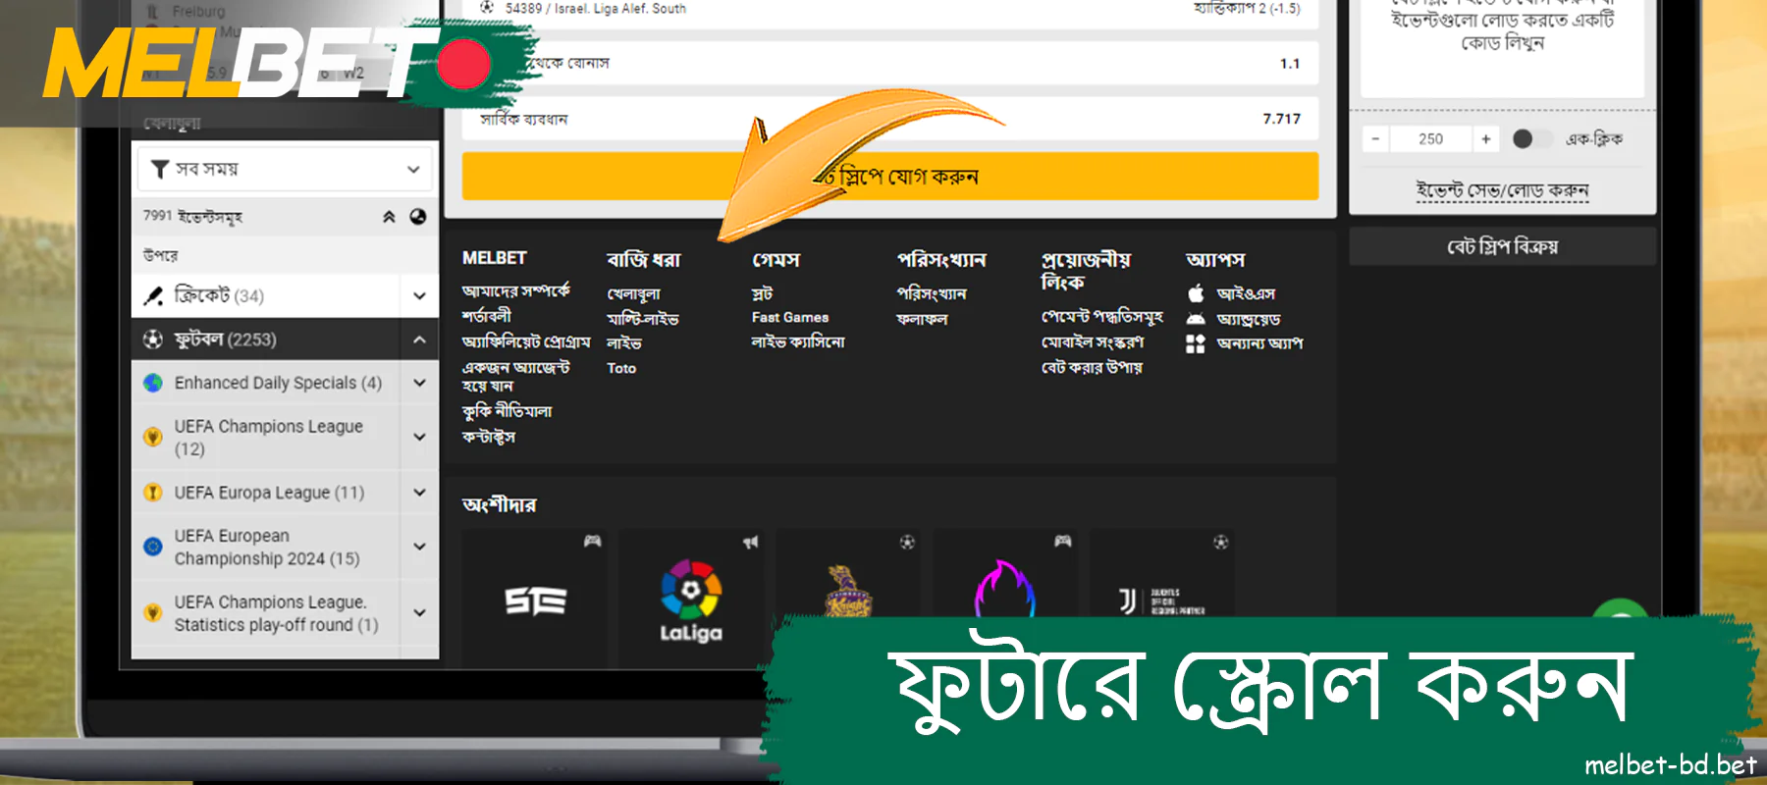Viewport: 1767px width, 785px height.
Task: Open একজন অ্যাজেন্ট হয়ে যান footer link
Action: pos(515,376)
